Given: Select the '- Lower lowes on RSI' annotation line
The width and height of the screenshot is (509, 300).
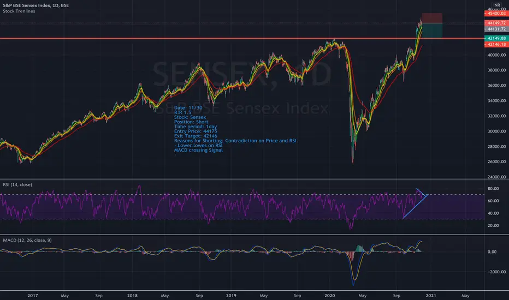Looking at the screenshot, I should (x=198, y=145).
